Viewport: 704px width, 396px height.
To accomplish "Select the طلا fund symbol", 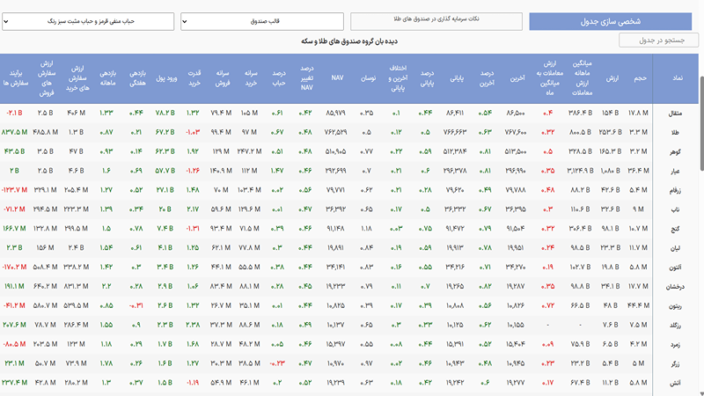I will [675, 133].
